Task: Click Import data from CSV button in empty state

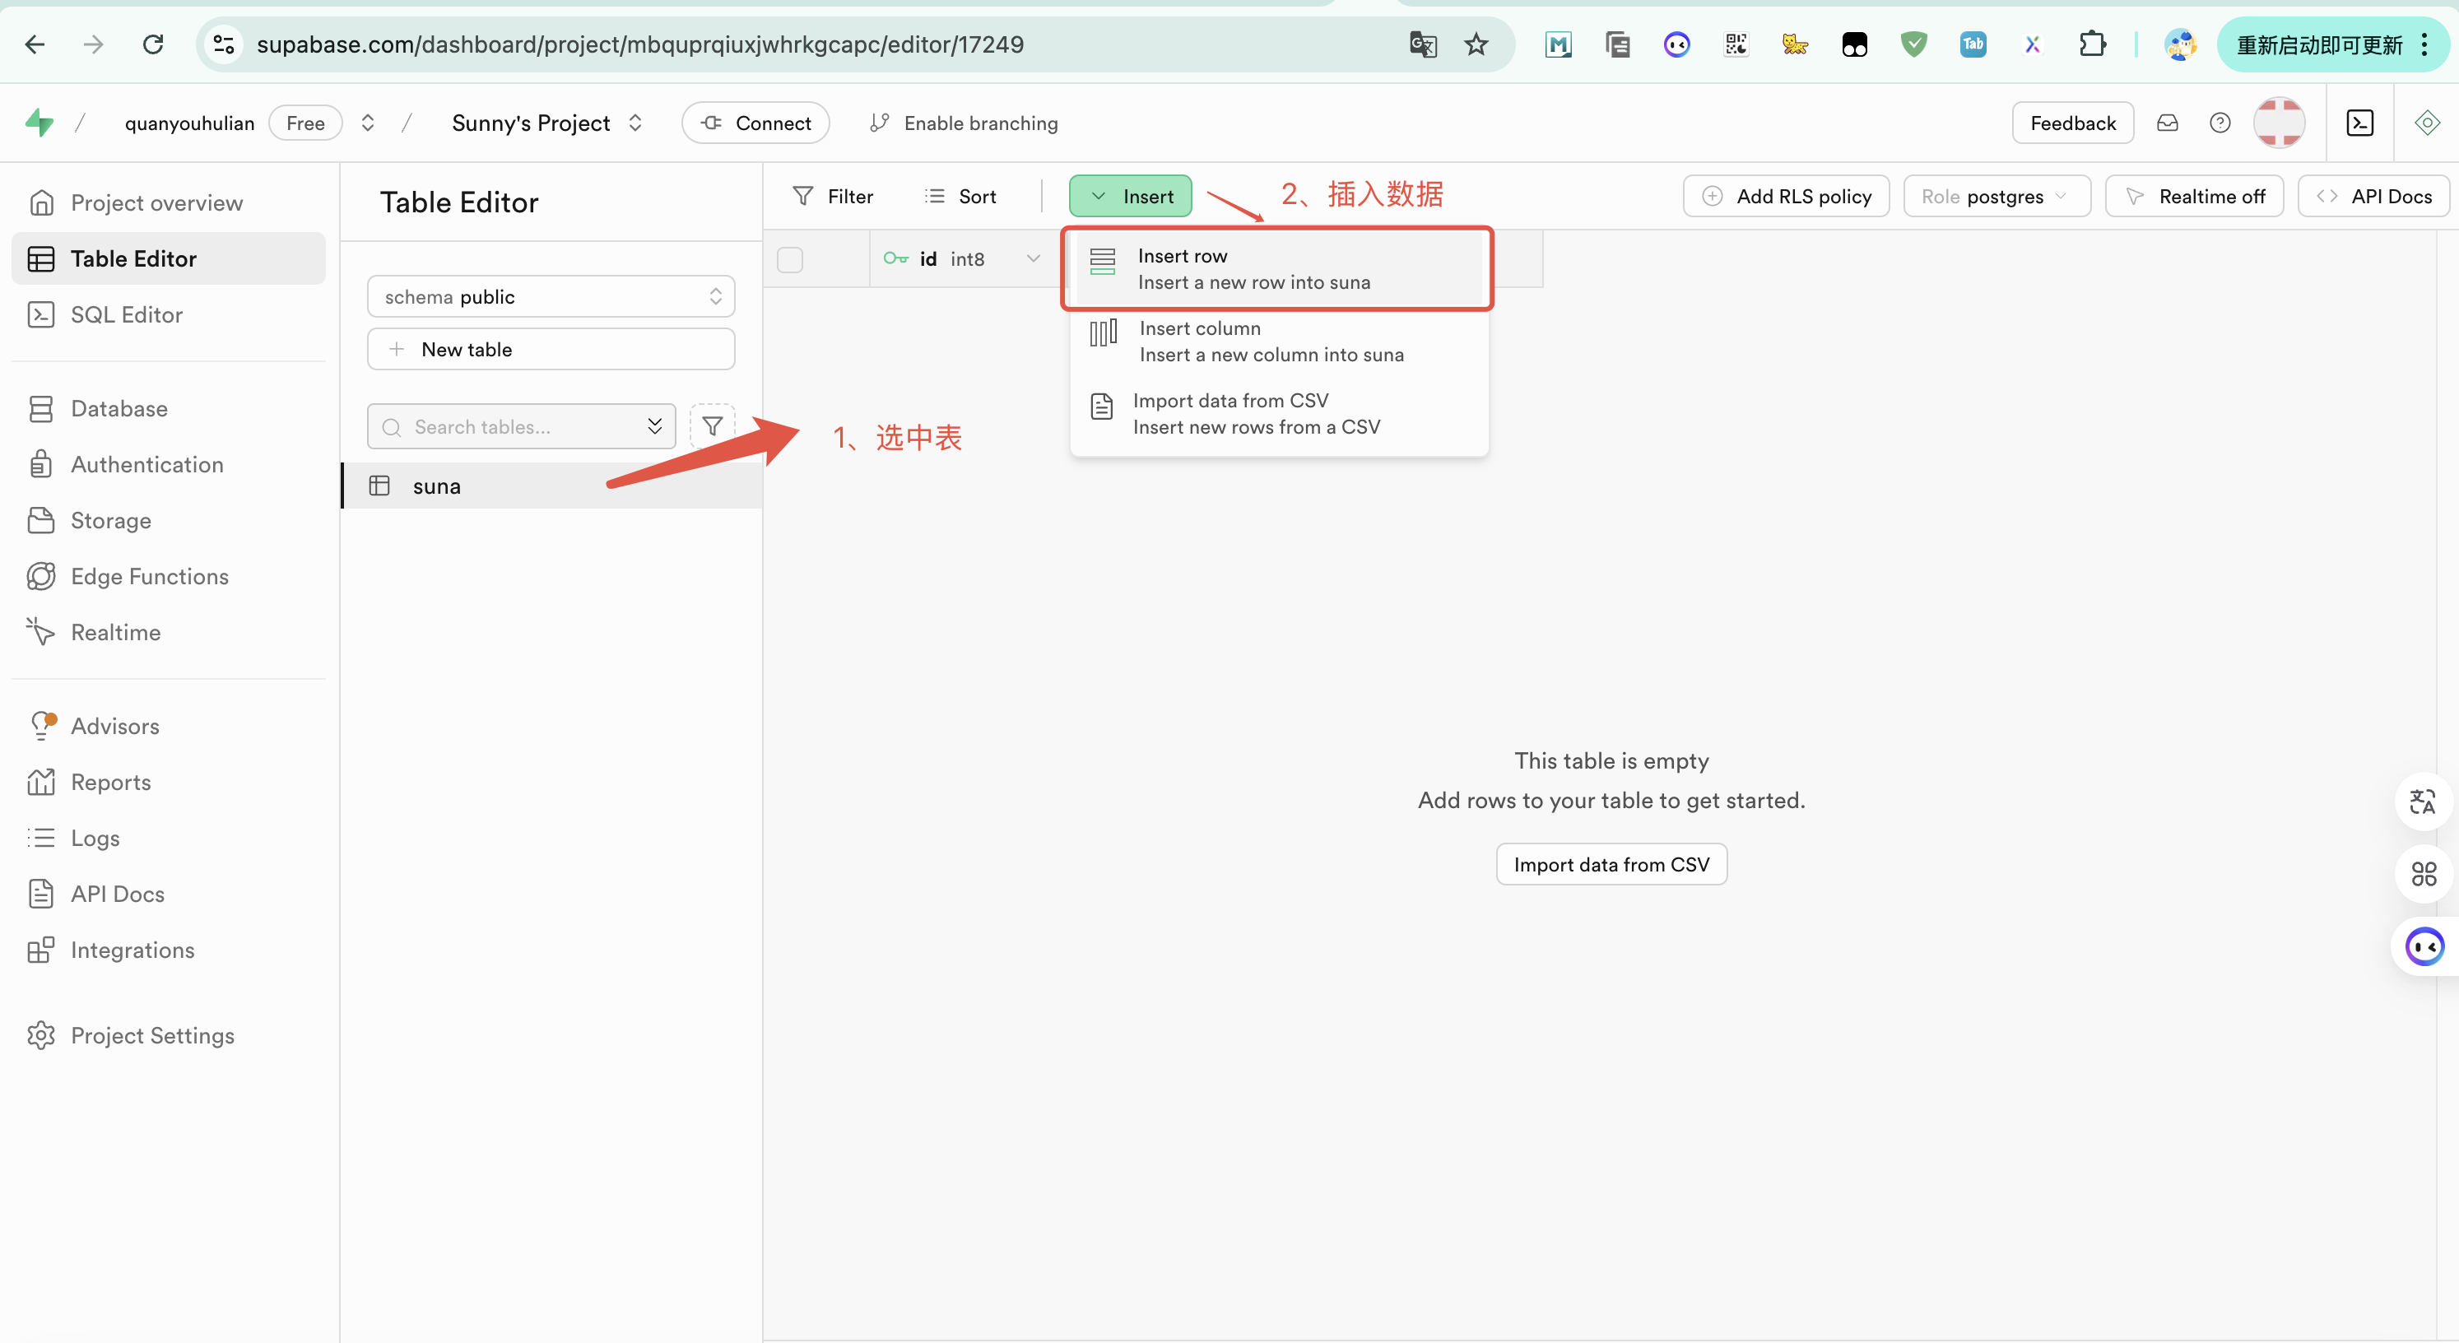Action: 1611,865
